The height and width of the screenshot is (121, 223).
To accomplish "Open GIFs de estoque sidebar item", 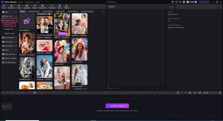I will [10, 62].
